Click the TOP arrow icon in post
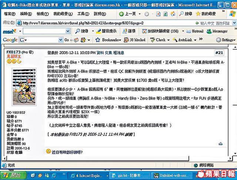 221,144
